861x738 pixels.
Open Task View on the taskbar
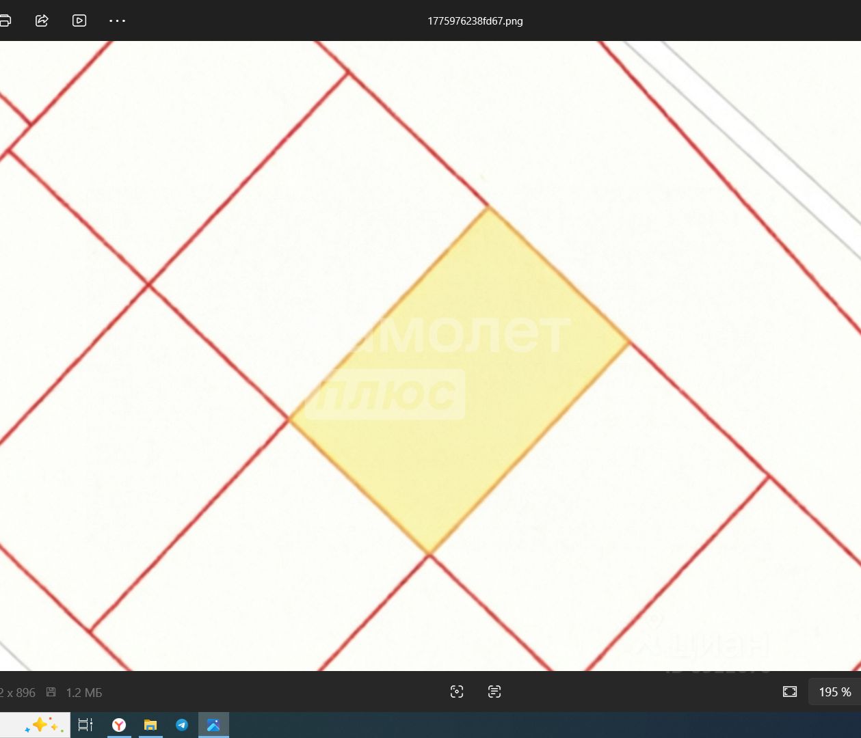[x=85, y=725]
